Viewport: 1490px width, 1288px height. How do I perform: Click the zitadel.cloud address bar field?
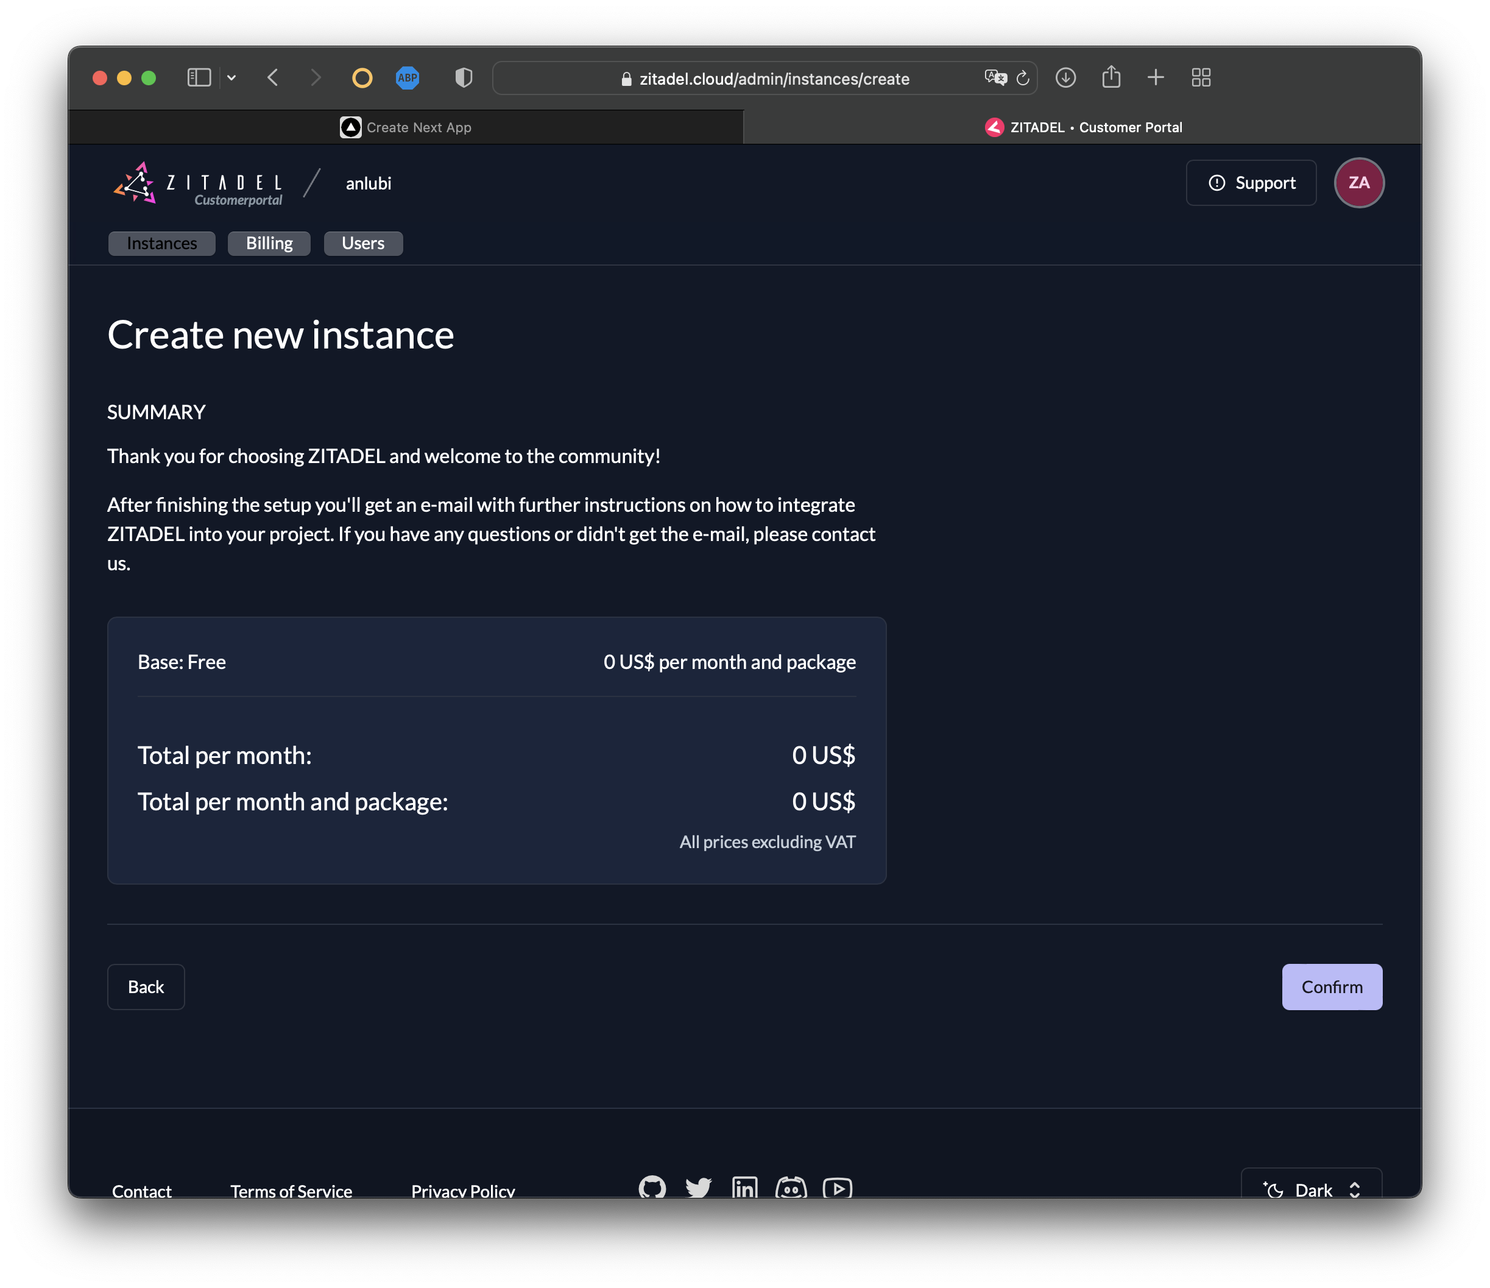point(773,79)
